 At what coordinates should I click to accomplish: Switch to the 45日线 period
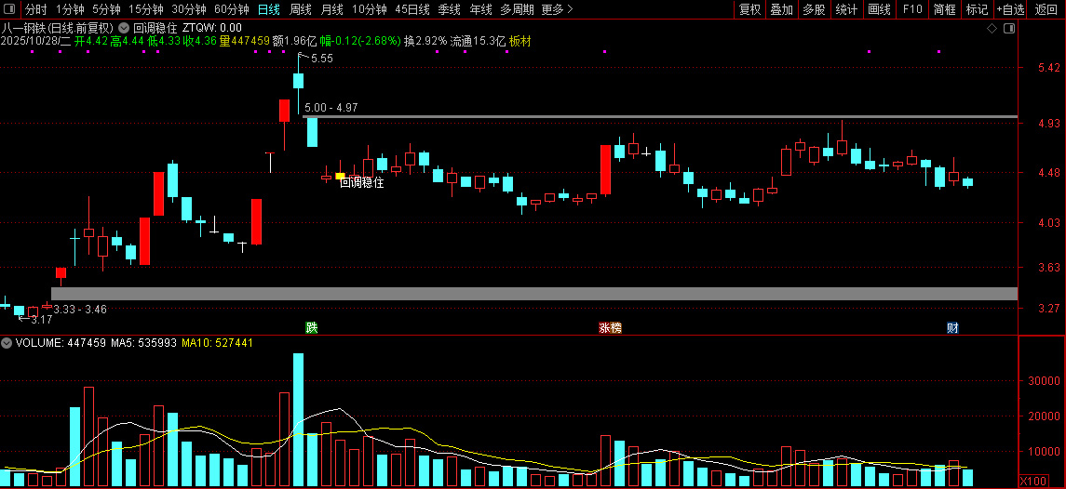[x=412, y=9]
